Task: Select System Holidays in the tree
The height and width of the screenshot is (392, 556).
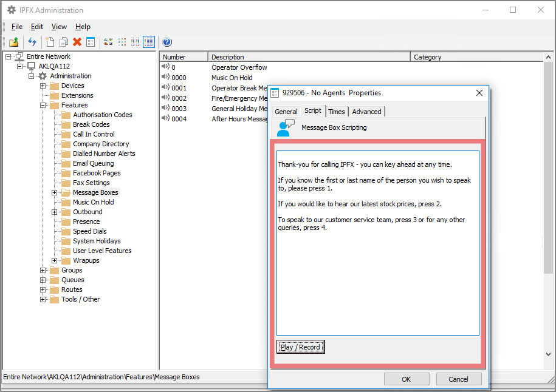Action: coord(97,241)
